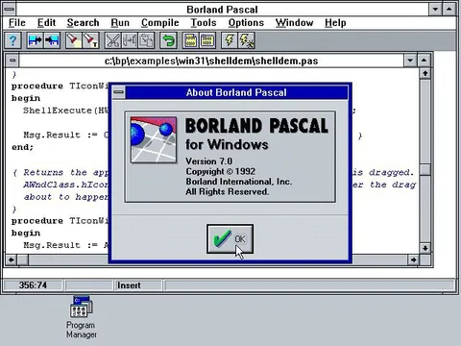Image resolution: width=461 pixels, height=346 pixels.
Task: Click the Copy toolbar icon
Action: [x=130, y=40]
